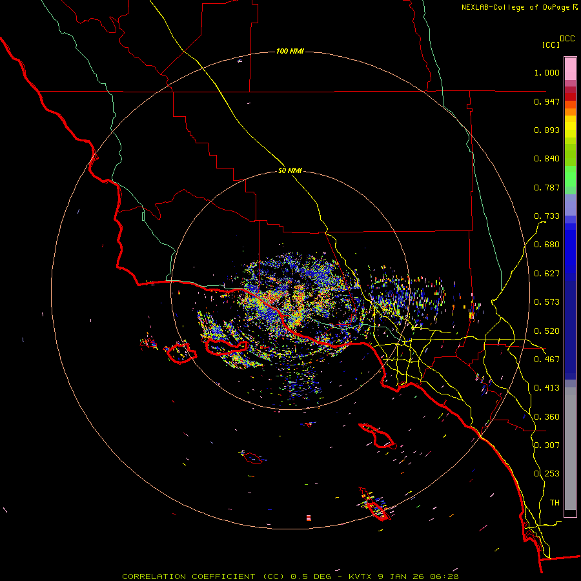The height and width of the screenshot is (581, 581).
Task: Click the 0.413 scale value
Action: [x=547, y=388]
